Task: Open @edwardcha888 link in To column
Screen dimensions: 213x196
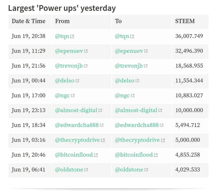Action: coord(137,125)
